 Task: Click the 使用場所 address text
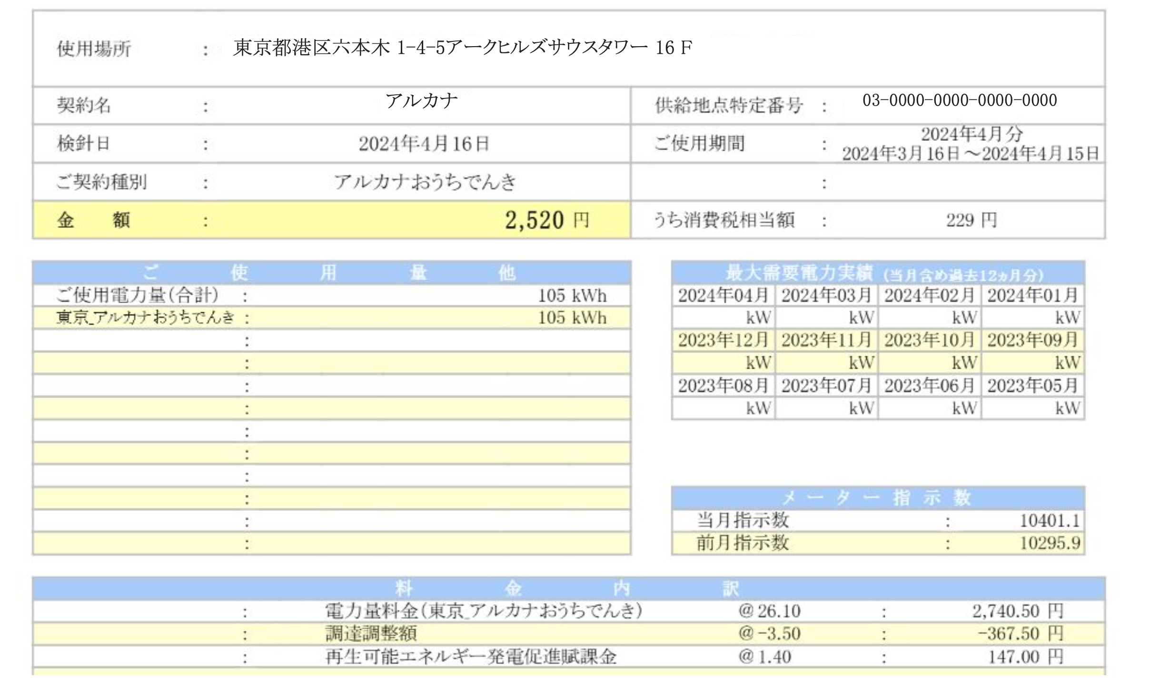coord(462,48)
